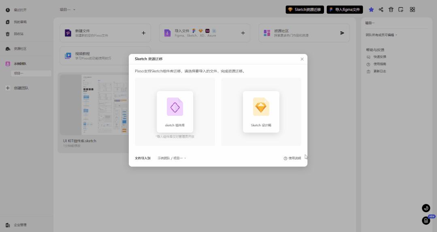Click the plus on 导入文件 card
437x232 pixels.
pyautogui.click(x=243, y=33)
